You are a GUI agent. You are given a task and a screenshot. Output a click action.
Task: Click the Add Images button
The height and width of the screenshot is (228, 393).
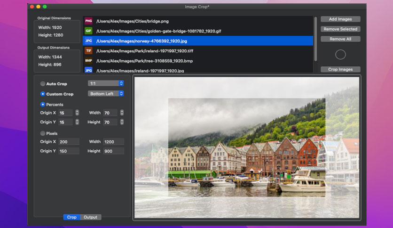[340, 19]
